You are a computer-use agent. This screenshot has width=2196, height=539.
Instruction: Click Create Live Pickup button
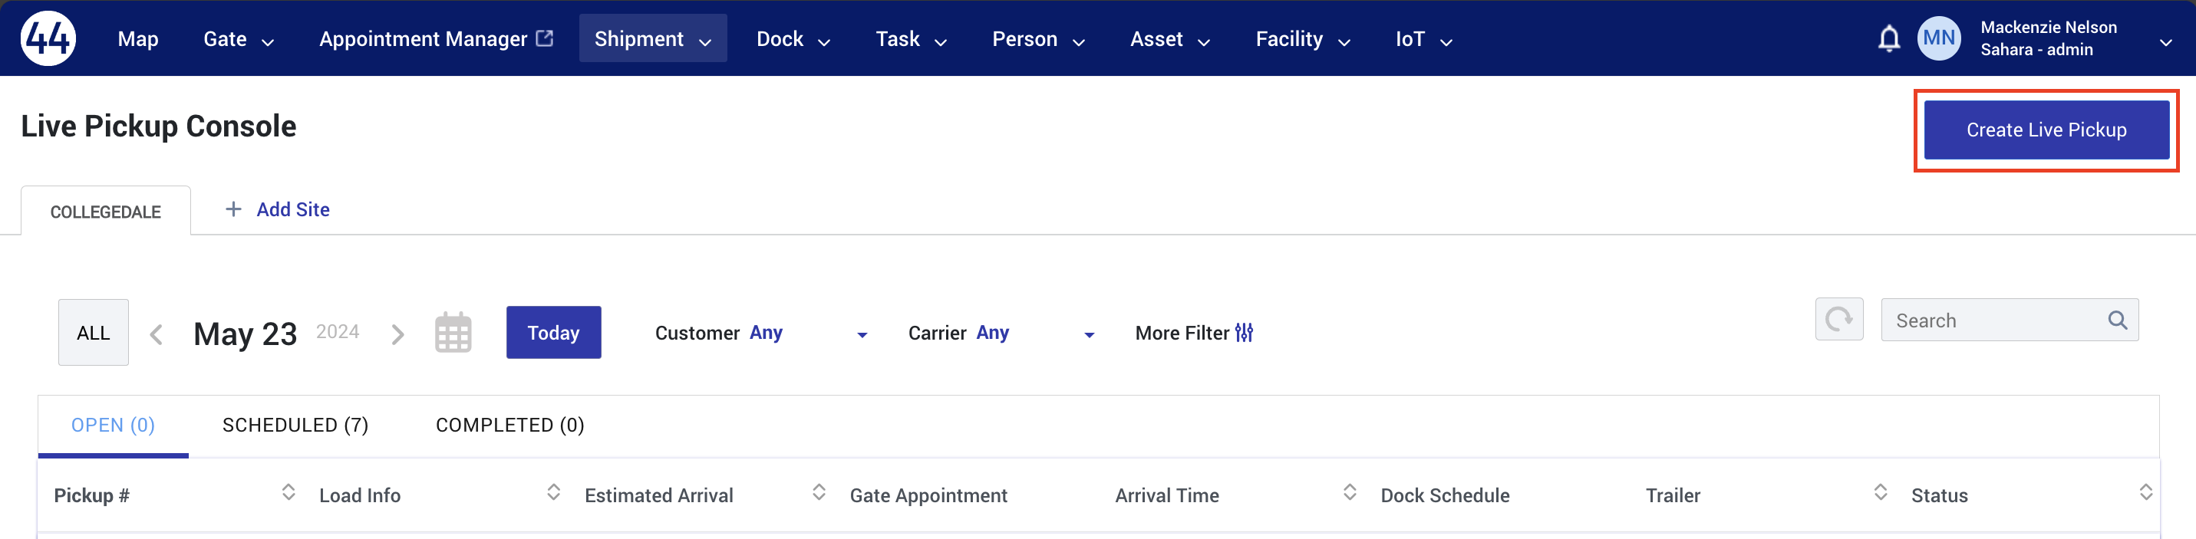[x=2046, y=130]
